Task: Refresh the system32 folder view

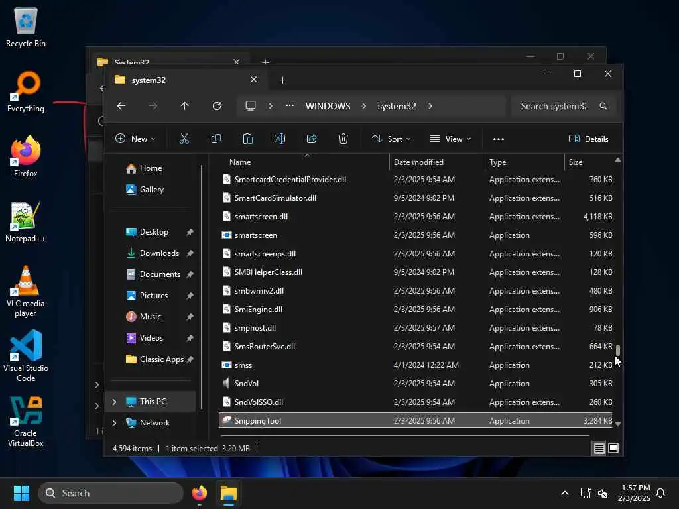Action: [217, 105]
